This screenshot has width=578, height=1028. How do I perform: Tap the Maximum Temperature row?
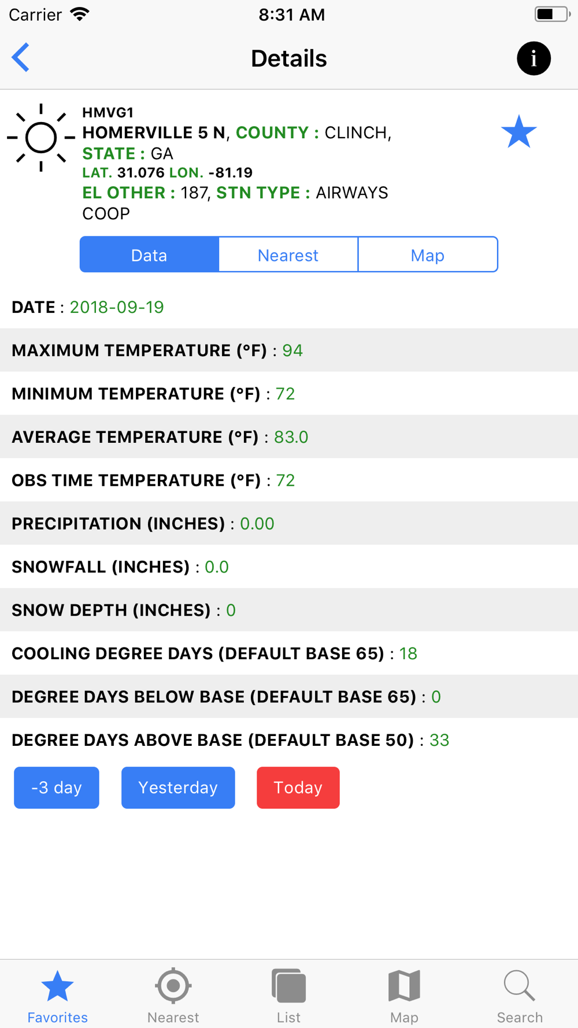point(289,350)
